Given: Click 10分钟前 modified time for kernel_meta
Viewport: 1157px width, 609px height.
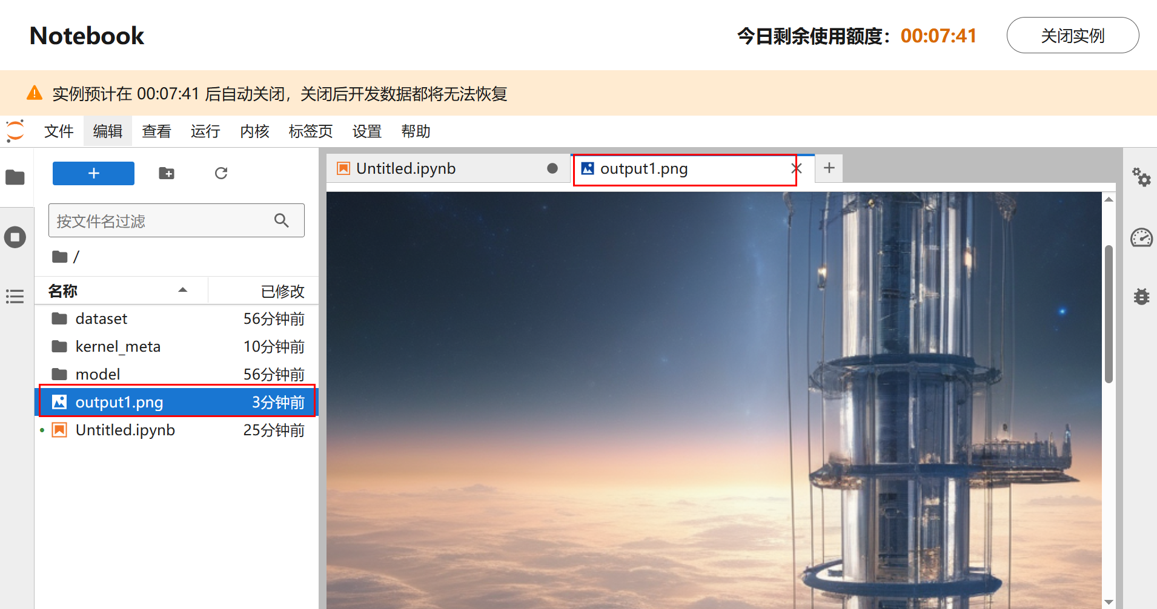Looking at the screenshot, I should coord(274,346).
